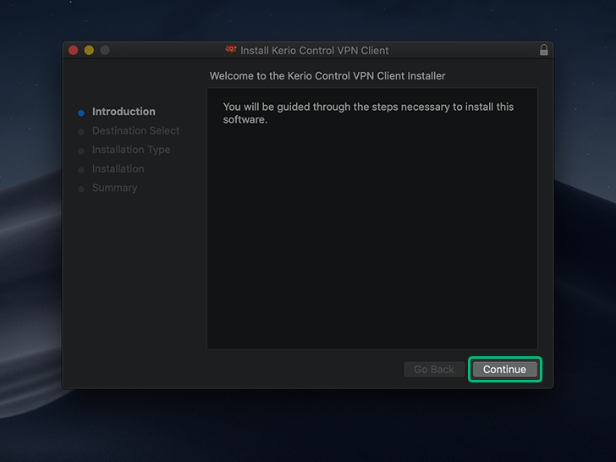
Task: Click the 'Install Kerio Control VPN Client' title
Action: click(314, 50)
